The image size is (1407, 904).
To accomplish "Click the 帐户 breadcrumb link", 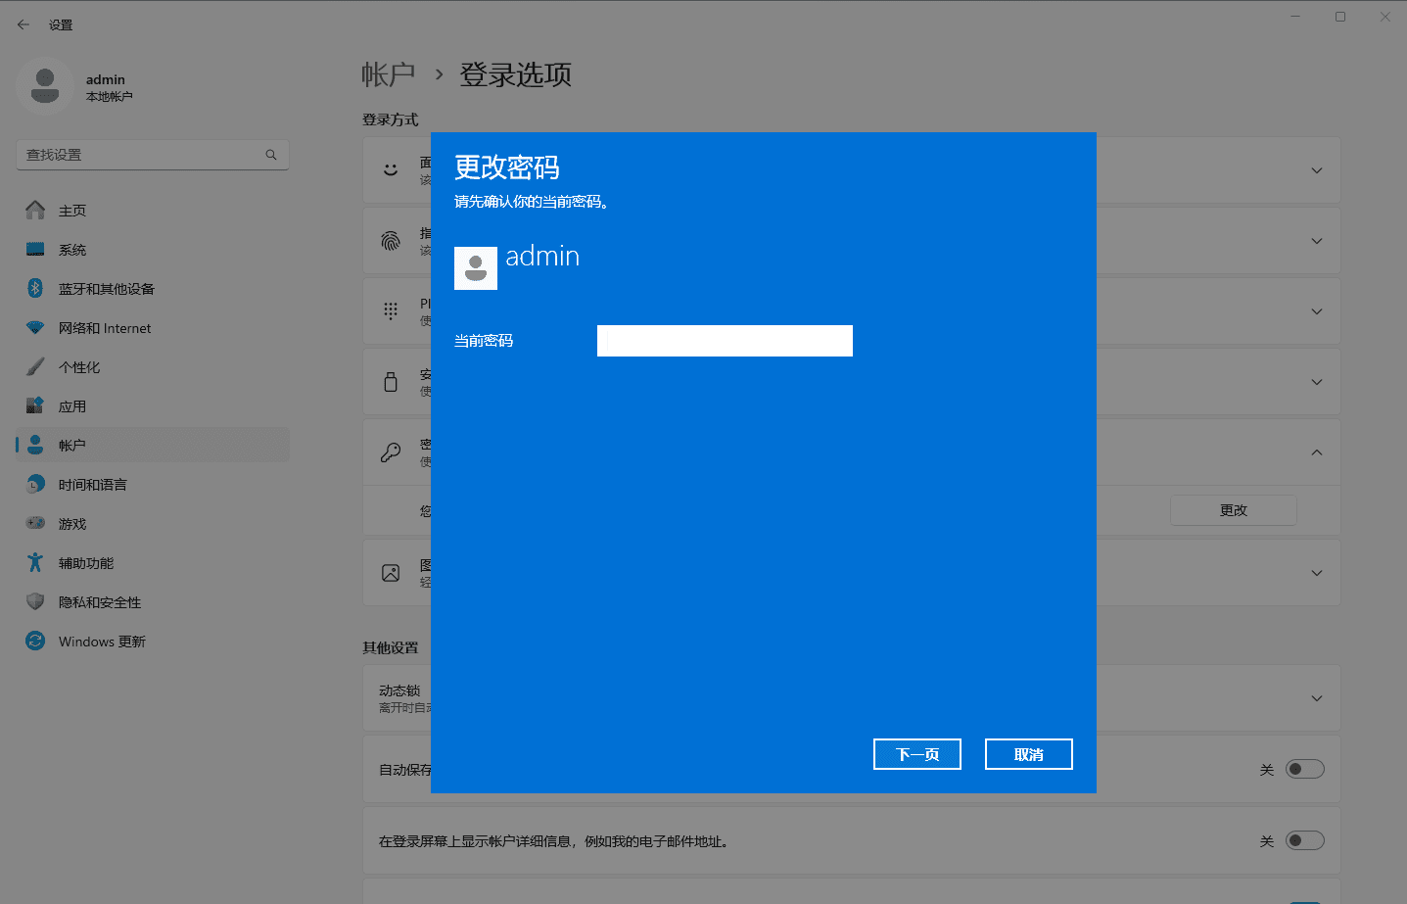I will pyautogui.click(x=389, y=74).
